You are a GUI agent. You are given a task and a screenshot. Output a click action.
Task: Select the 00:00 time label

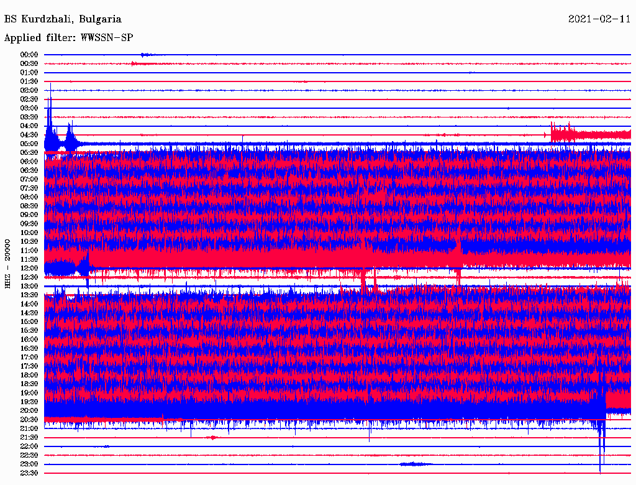pos(29,55)
